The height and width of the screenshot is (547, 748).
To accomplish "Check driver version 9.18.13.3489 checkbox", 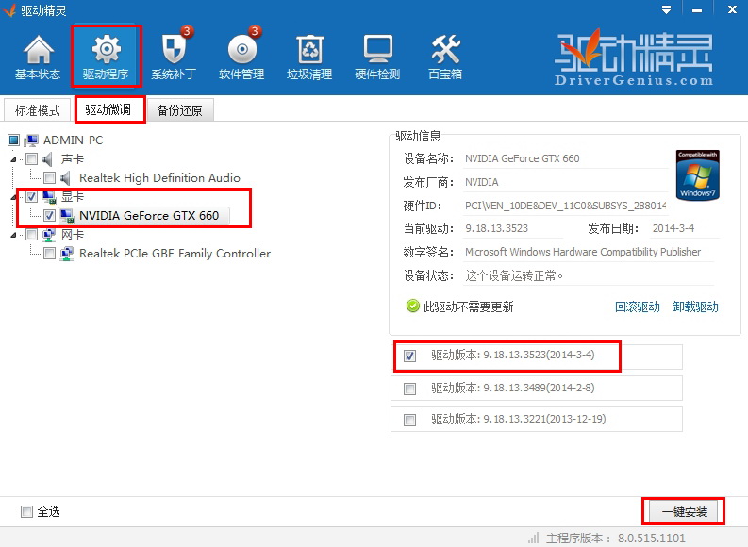I will click(409, 389).
